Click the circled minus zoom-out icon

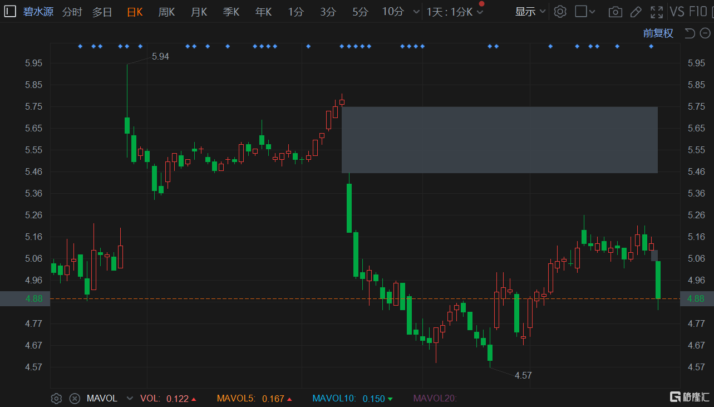pos(705,33)
